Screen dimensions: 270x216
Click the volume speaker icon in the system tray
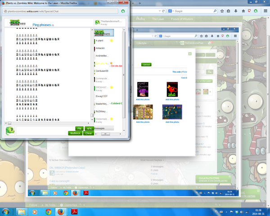point(242,212)
